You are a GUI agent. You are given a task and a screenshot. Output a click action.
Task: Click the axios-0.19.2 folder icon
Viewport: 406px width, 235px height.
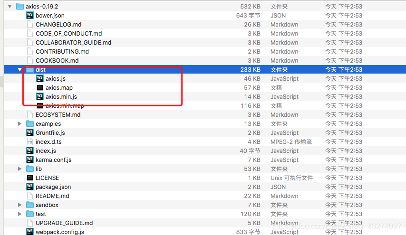tap(20, 6)
